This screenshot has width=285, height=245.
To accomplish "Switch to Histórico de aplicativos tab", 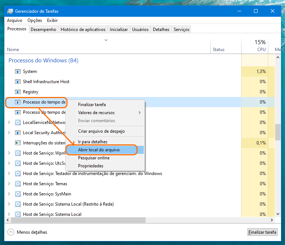I will tap(83, 30).
